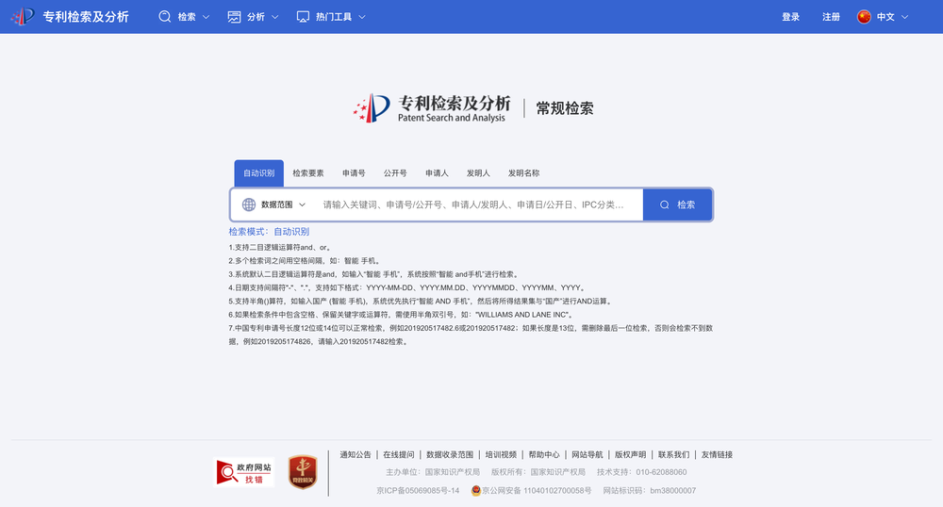Open the 热门工具 menu in the header
The image size is (943, 507).
point(331,17)
